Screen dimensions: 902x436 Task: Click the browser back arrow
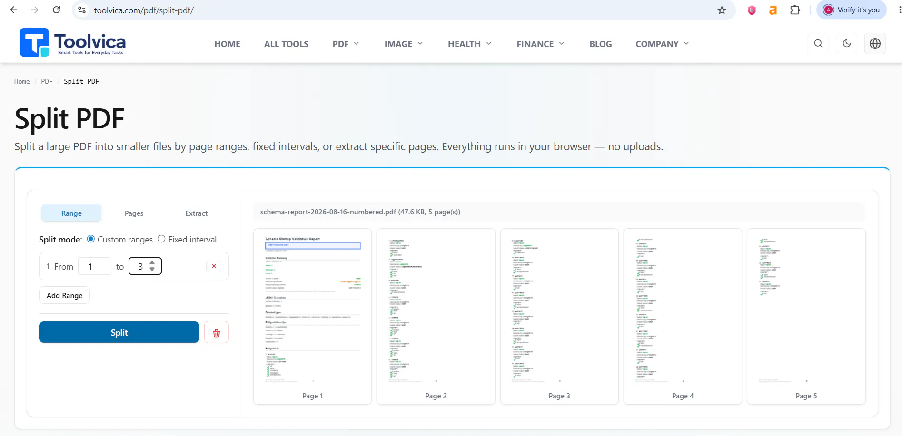[13, 10]
